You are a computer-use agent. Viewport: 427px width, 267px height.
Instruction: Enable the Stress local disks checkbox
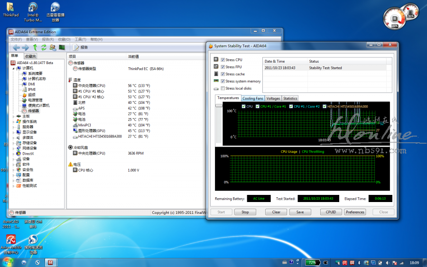tap(223, 88)
